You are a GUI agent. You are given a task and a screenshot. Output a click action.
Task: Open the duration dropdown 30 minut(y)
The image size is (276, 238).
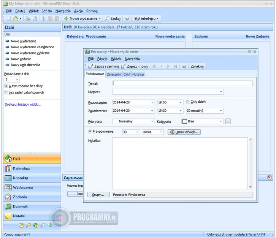[x=221, y=111]
